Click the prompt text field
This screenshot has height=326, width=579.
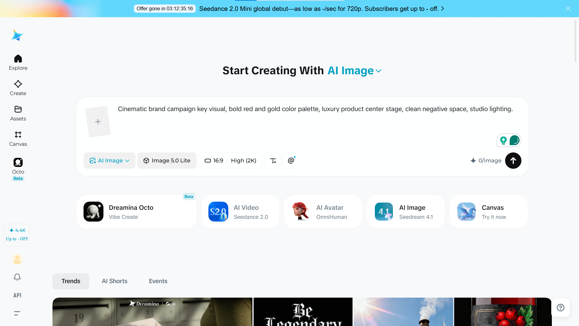[315, 109]
